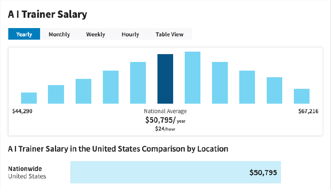
Task: Show the Hourly salary view
Action: (x=130, y=34)
